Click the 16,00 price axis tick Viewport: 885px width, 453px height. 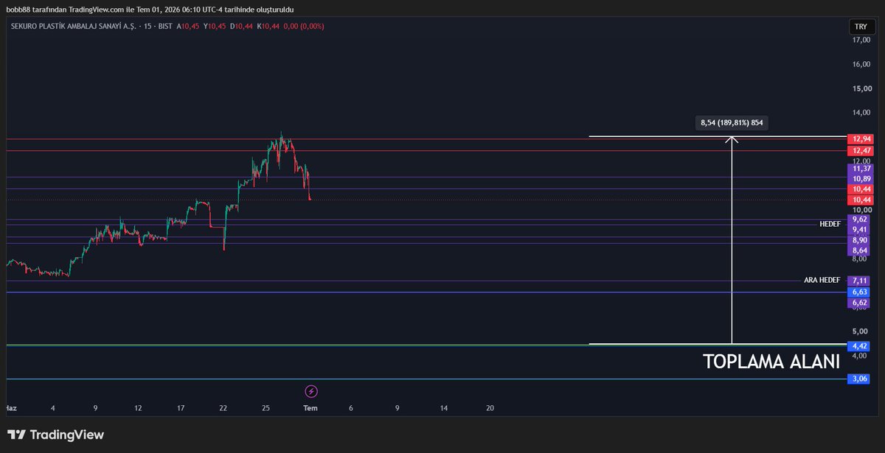[861, 64]
